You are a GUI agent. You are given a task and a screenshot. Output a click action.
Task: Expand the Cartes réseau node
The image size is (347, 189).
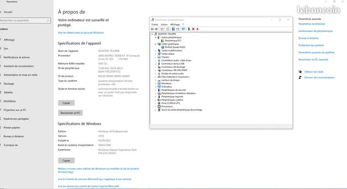[x=156, y=54]
